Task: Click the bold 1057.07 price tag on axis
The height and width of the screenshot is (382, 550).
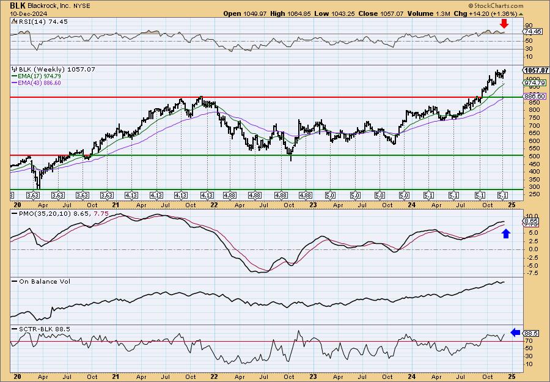Action: 537,70
